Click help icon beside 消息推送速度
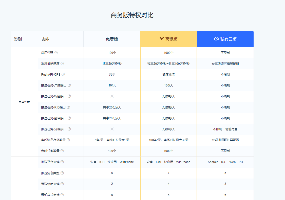The width and height of the screenshot is (285, 200). click(x=62, y=63)
